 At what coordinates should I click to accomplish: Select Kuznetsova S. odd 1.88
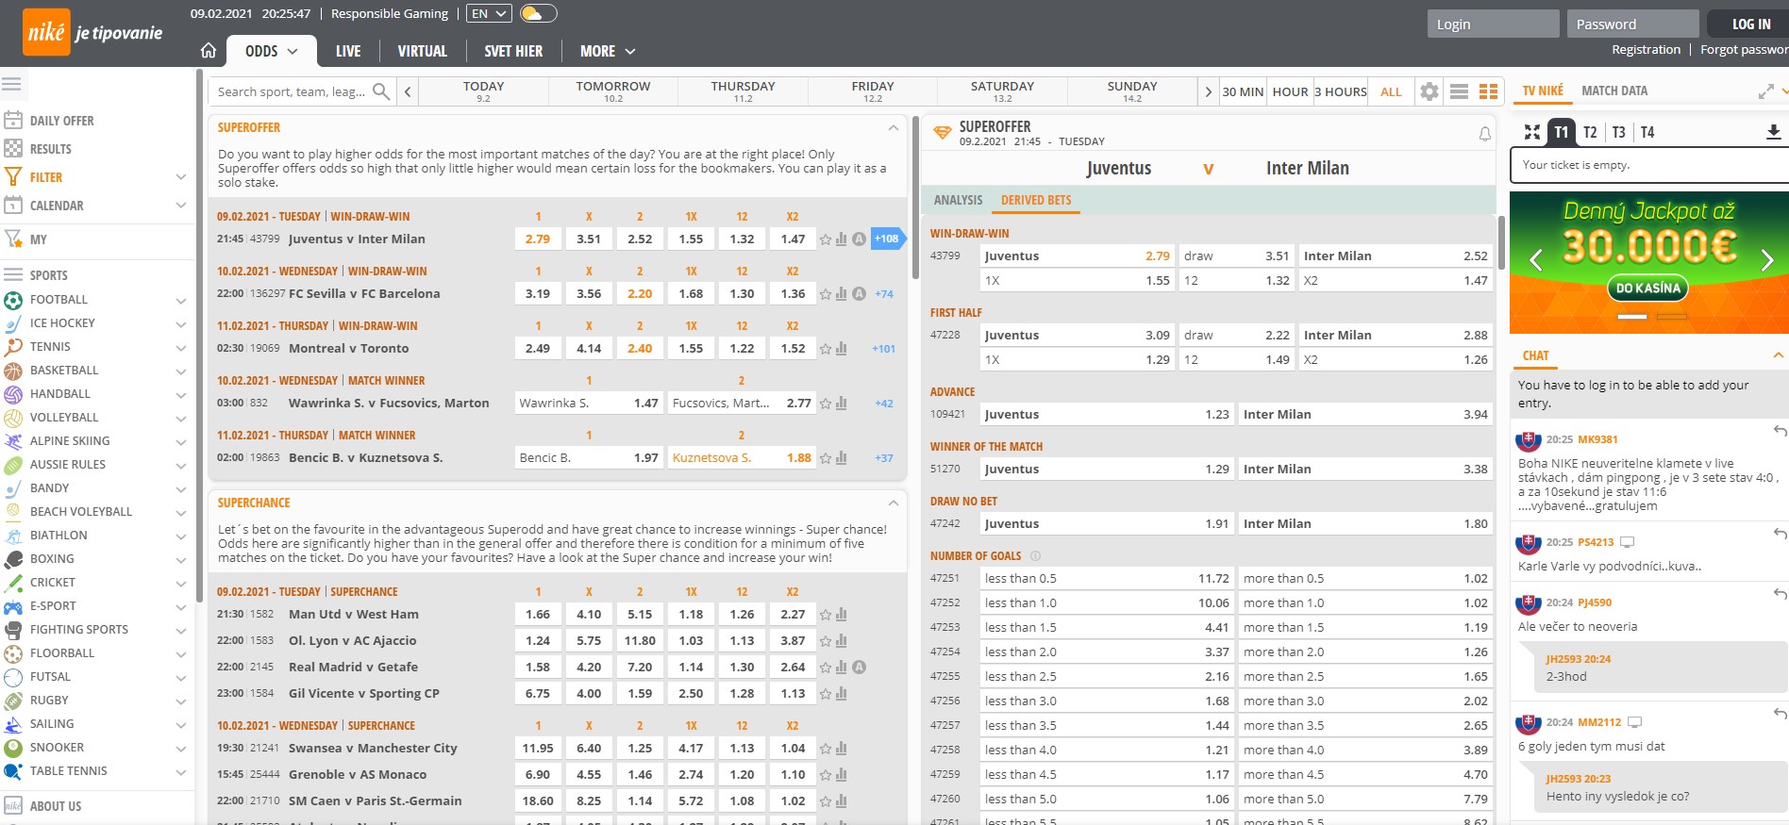741,458
